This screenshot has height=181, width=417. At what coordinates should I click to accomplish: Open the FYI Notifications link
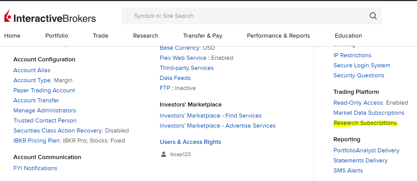(x=35, y=168)
